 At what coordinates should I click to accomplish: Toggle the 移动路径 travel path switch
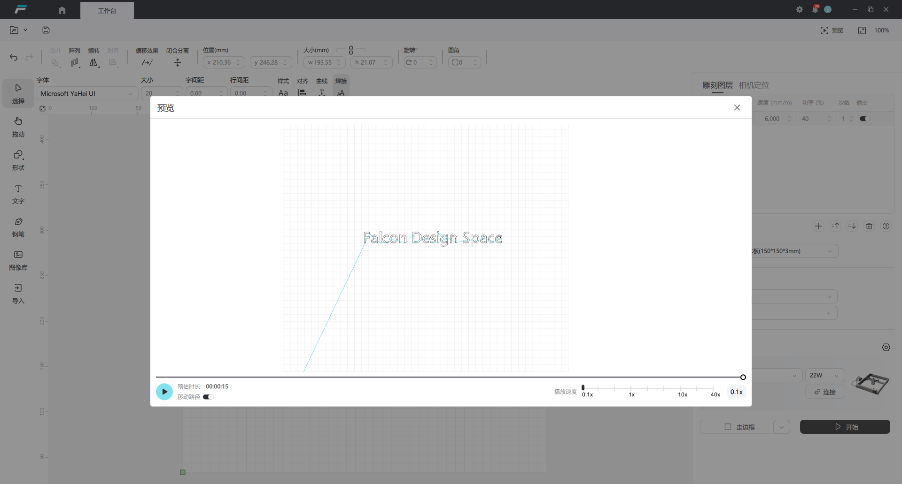pos(208,397)
